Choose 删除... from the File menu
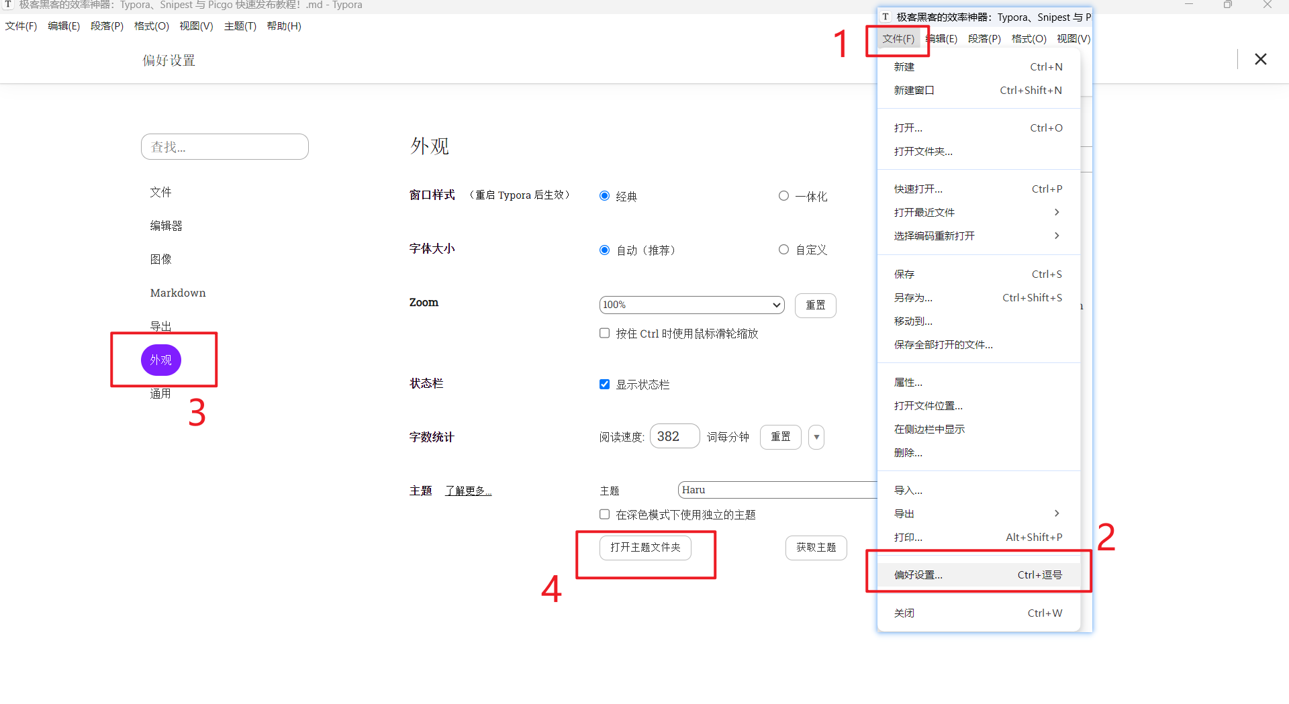This screenshot has height=704, width=1289. (x=979, y=452)
